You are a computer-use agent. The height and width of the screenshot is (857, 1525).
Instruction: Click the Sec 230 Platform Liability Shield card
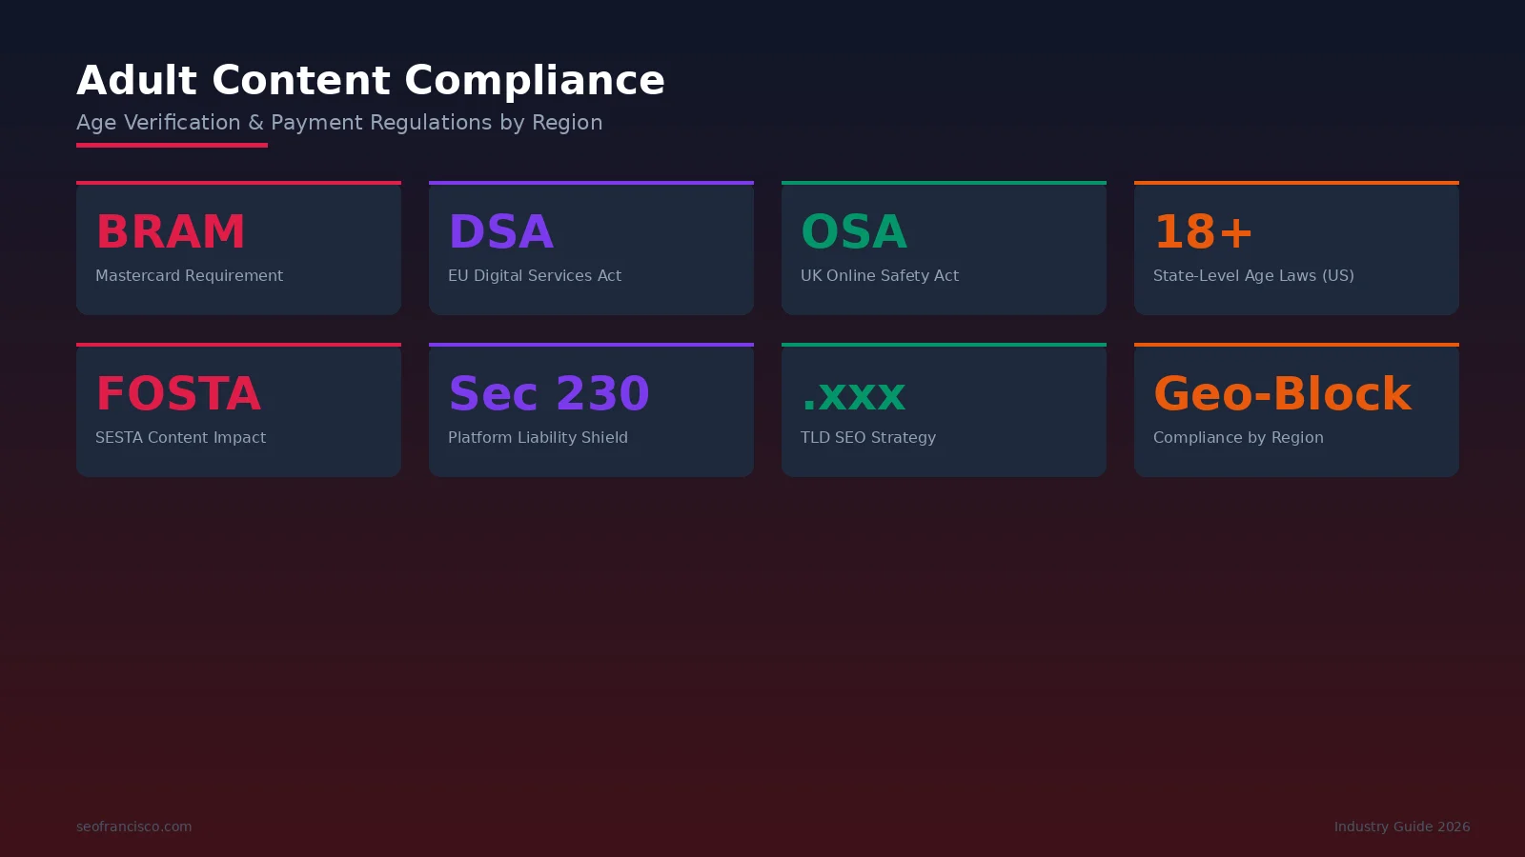591,409
